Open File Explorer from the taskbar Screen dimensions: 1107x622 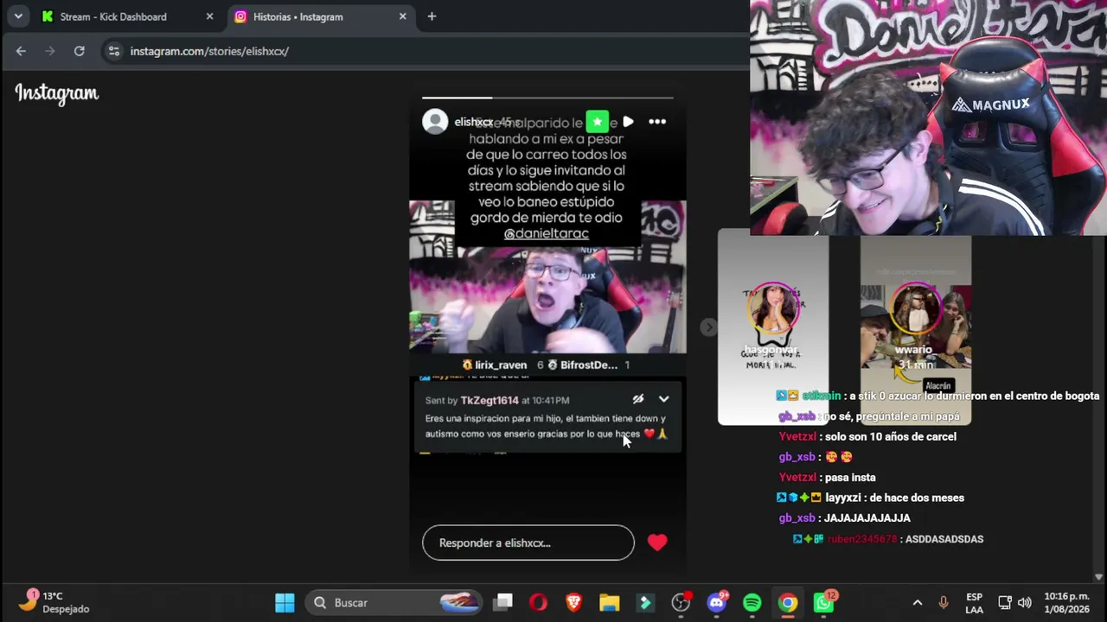610,602
